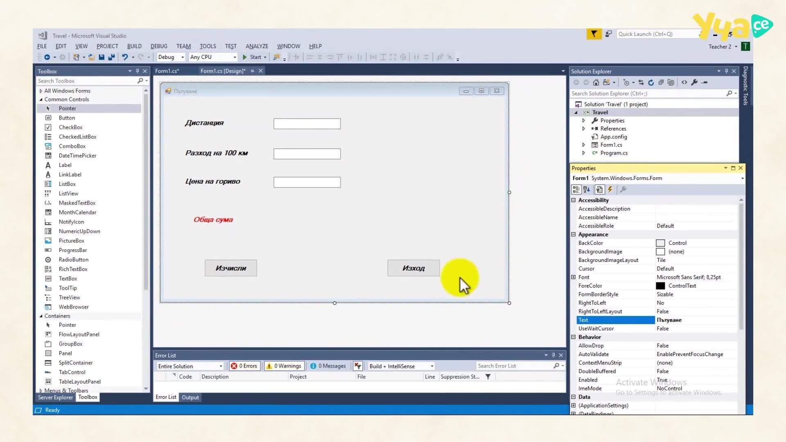Choose the PictureBox control
The height and width of the screenshot is (442, 786).
(71, 241)
